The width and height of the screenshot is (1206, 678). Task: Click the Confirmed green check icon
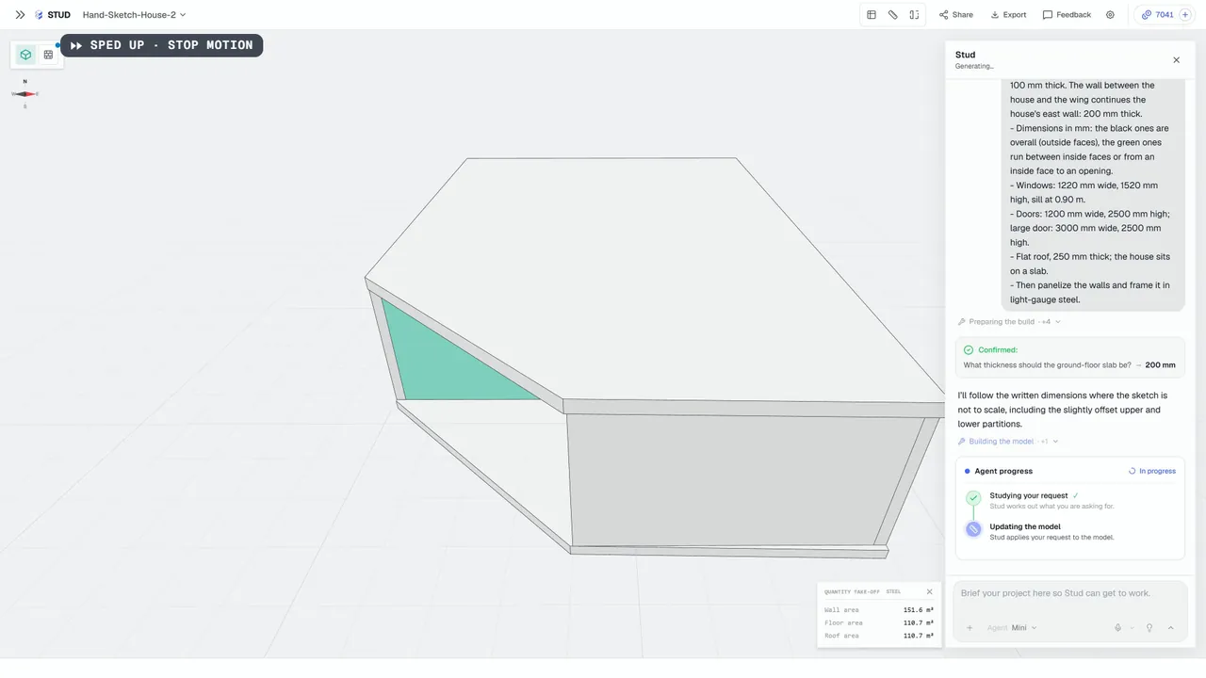(x=969, y=350)
